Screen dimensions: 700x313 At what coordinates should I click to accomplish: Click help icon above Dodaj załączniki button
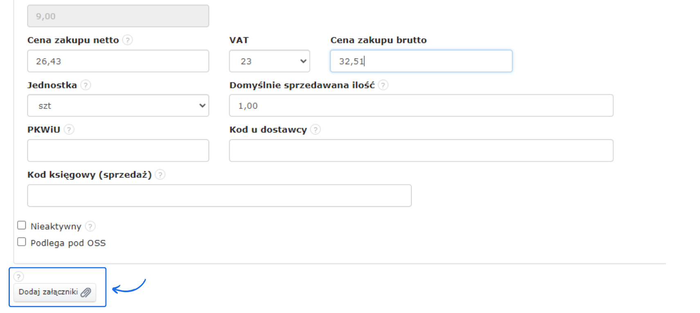pyautogui.click(x=19, y=277)
